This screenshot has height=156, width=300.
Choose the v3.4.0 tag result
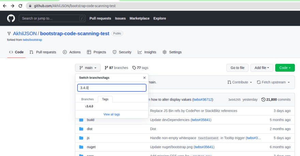(x=112, y=106)
